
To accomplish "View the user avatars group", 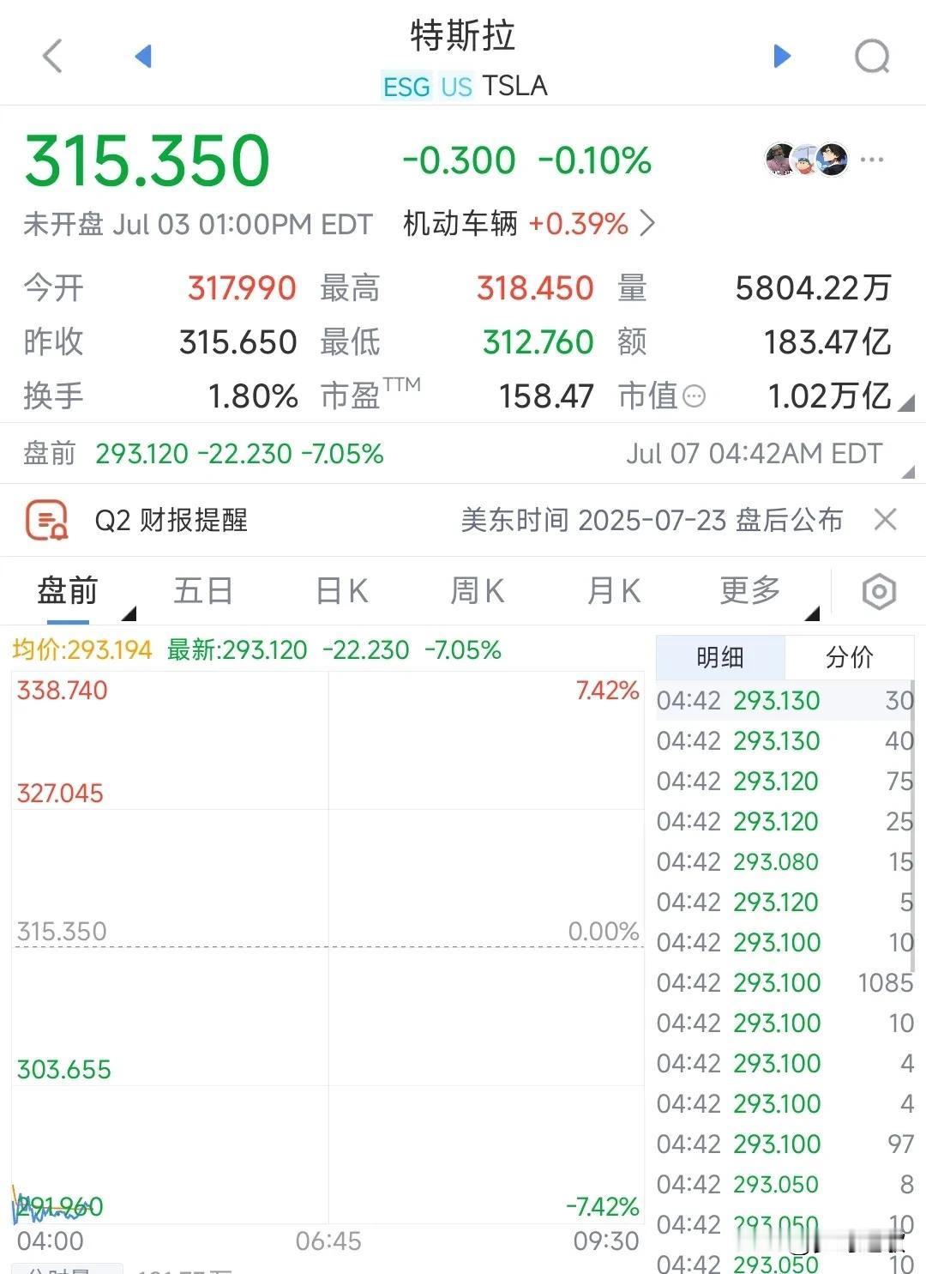I will [807, 160].
